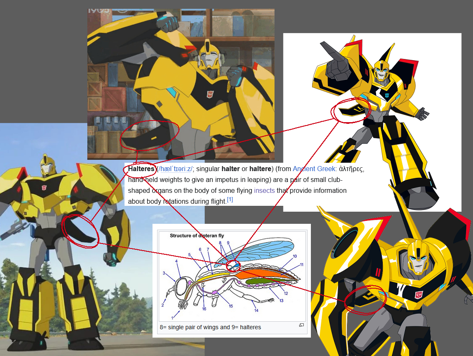Click Autobot logo on top-left screenshot Bumblebee
Viewport: 473px width, 356px height.
210,94
